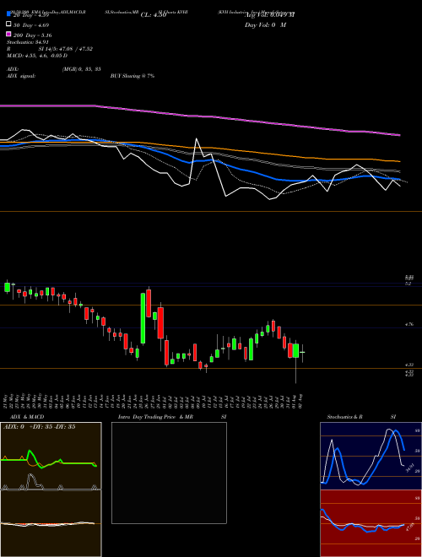This screenshot has width=422, height=557.
Task: Click the 'Stochastics & R' panel title
Action: pos(344,417)
